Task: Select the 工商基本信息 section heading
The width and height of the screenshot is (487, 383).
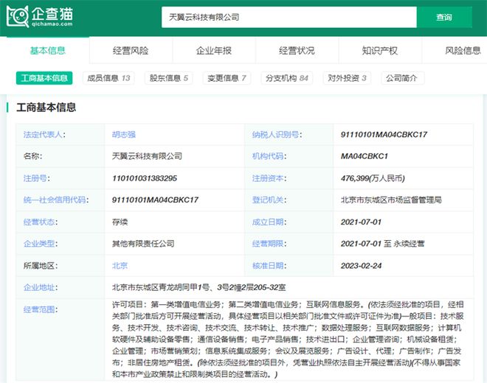Action: pyautogui.click(x=46, y=108)
